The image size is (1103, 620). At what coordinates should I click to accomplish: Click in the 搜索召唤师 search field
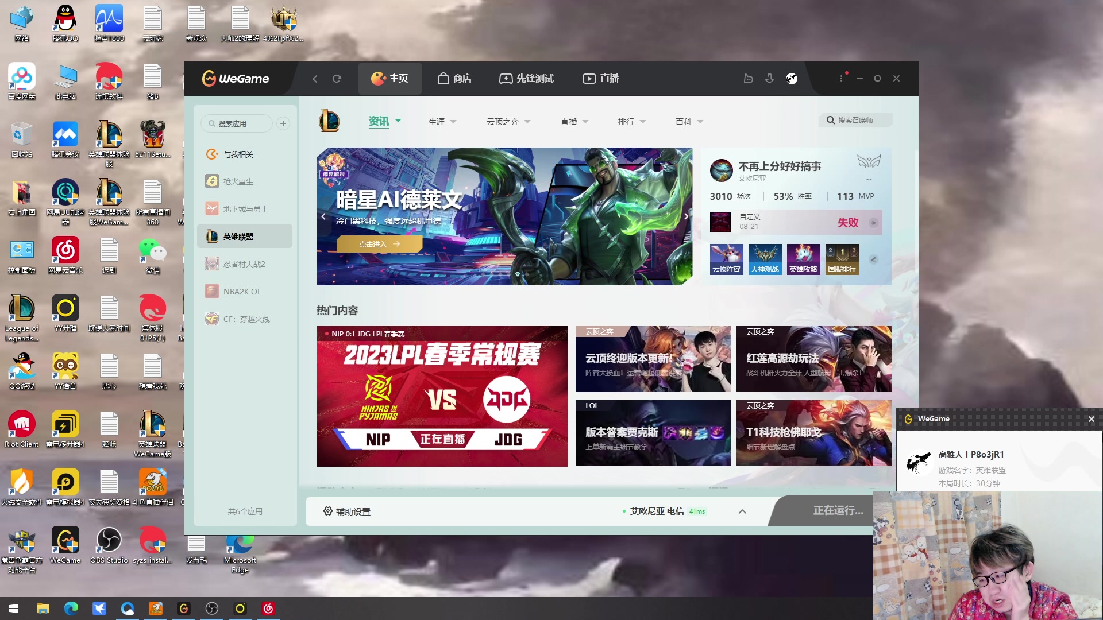pos(855,121)
